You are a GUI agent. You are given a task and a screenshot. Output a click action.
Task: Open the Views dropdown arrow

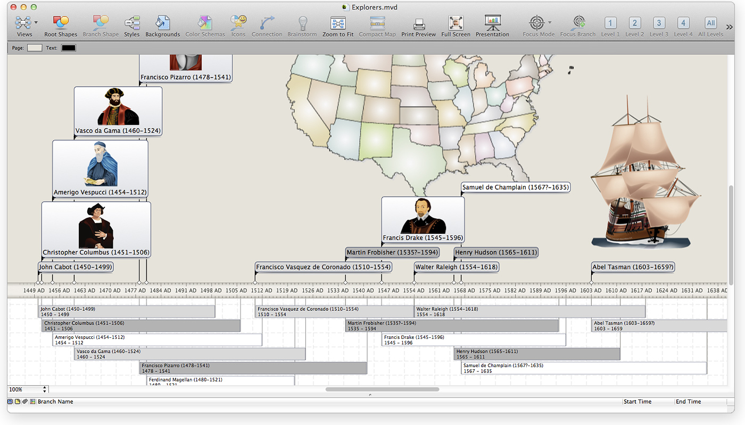(36, 22)
